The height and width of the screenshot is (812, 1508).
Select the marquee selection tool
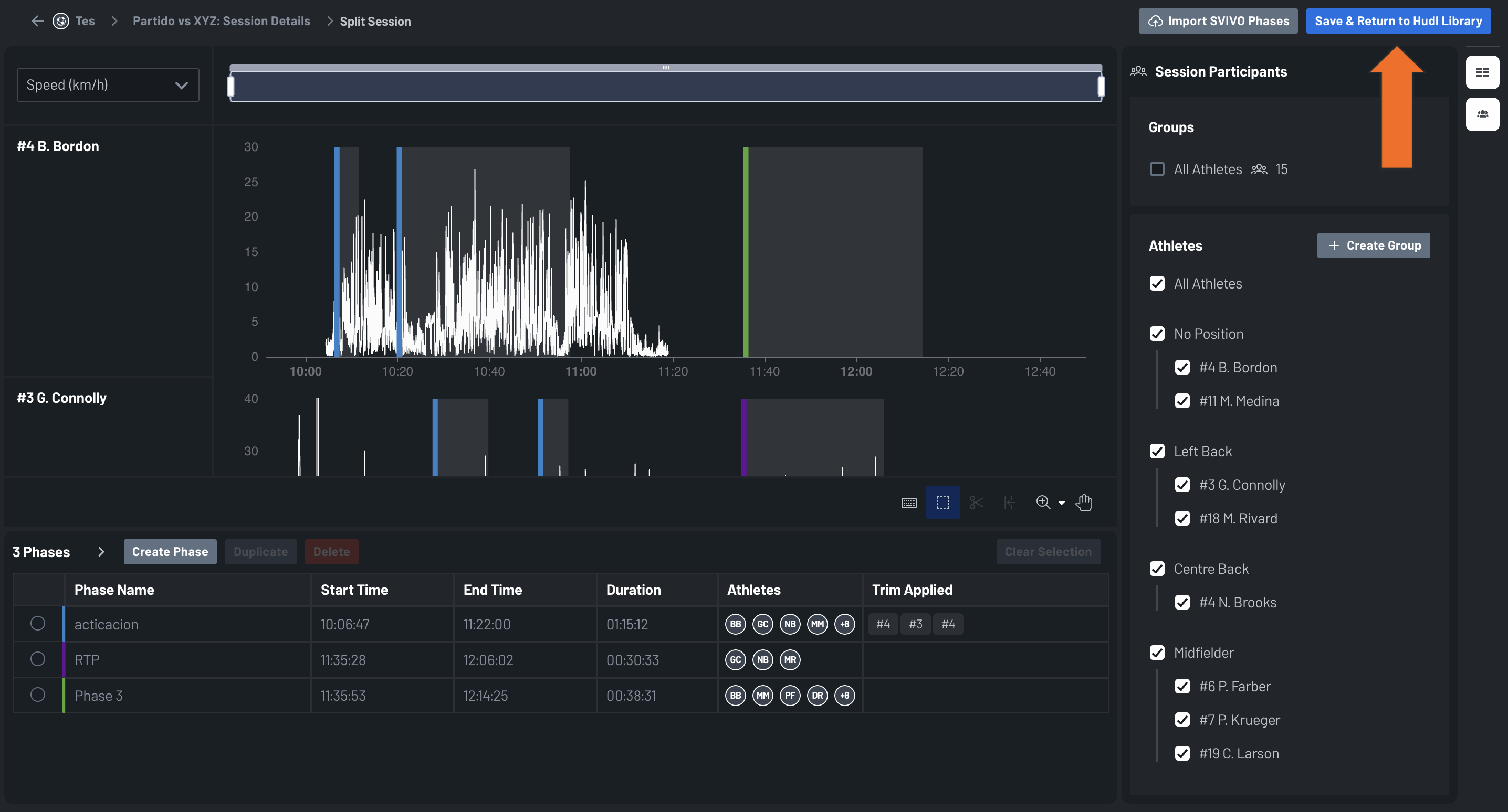(x=942, y=503)
